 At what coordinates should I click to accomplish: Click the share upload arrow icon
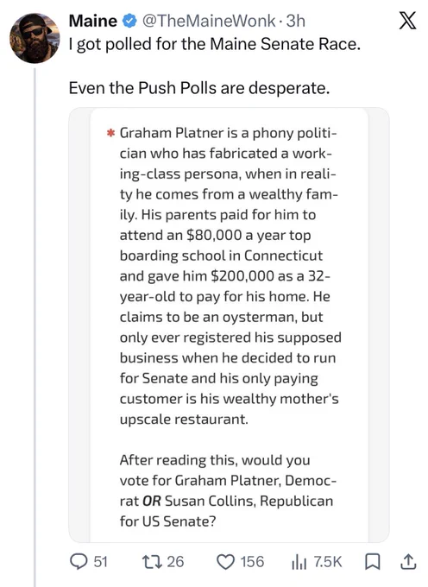(x=408, y=562)
